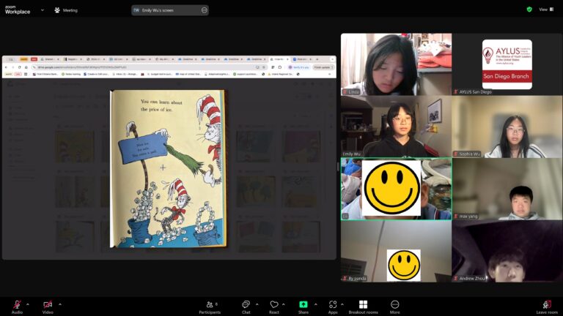563x316 pixels.
Task: Open the Chat panel
Action: 246,307
